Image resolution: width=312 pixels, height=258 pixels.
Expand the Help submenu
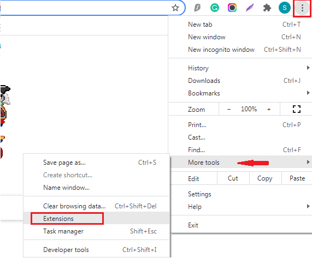tap(240, 207)
